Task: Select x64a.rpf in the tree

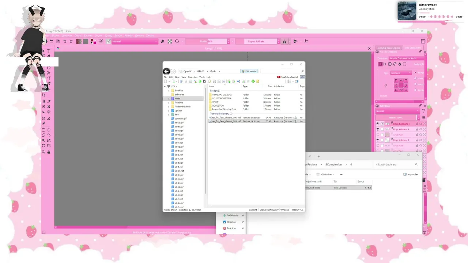Action: pos(179,123)
